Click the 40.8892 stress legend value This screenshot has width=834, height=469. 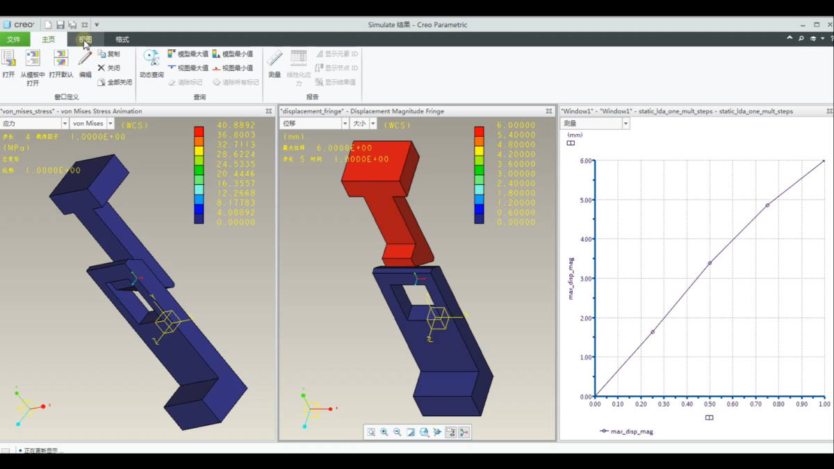coord(236,125)
